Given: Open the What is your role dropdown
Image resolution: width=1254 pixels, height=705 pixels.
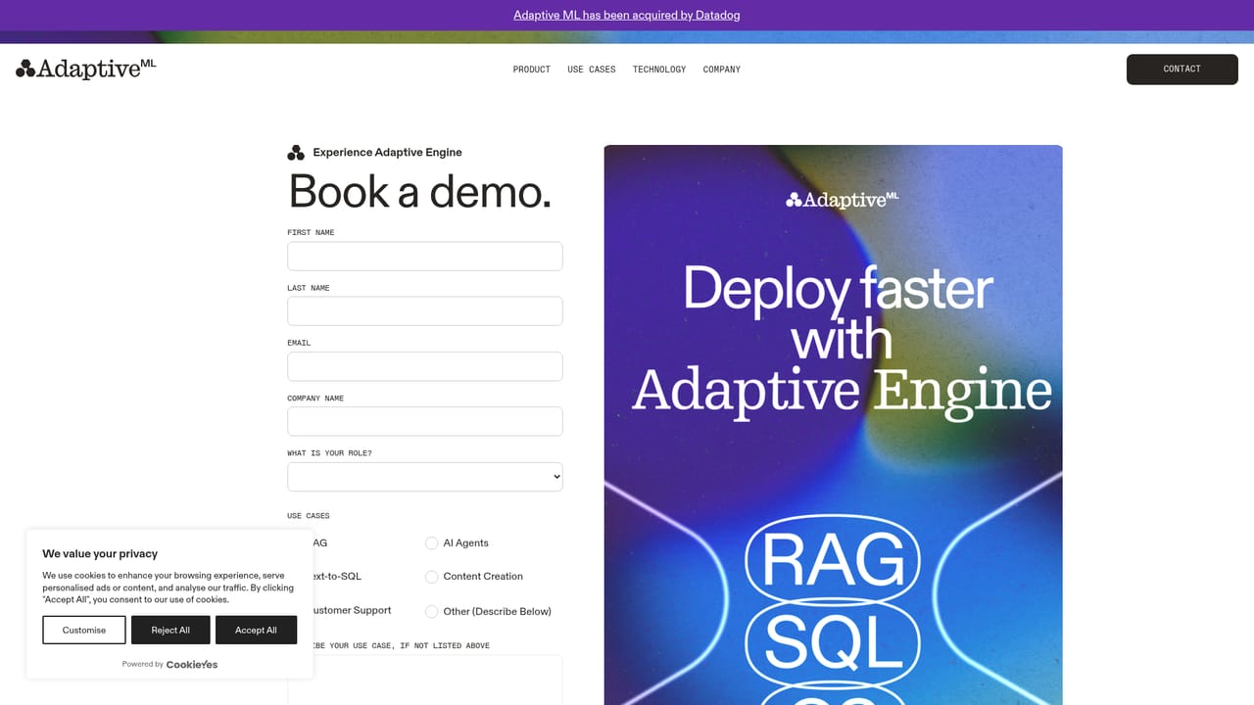Looking at the screenshot, I should tap(425, 477).
